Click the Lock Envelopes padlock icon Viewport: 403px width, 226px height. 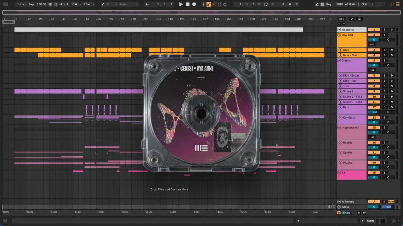(359, 19)
